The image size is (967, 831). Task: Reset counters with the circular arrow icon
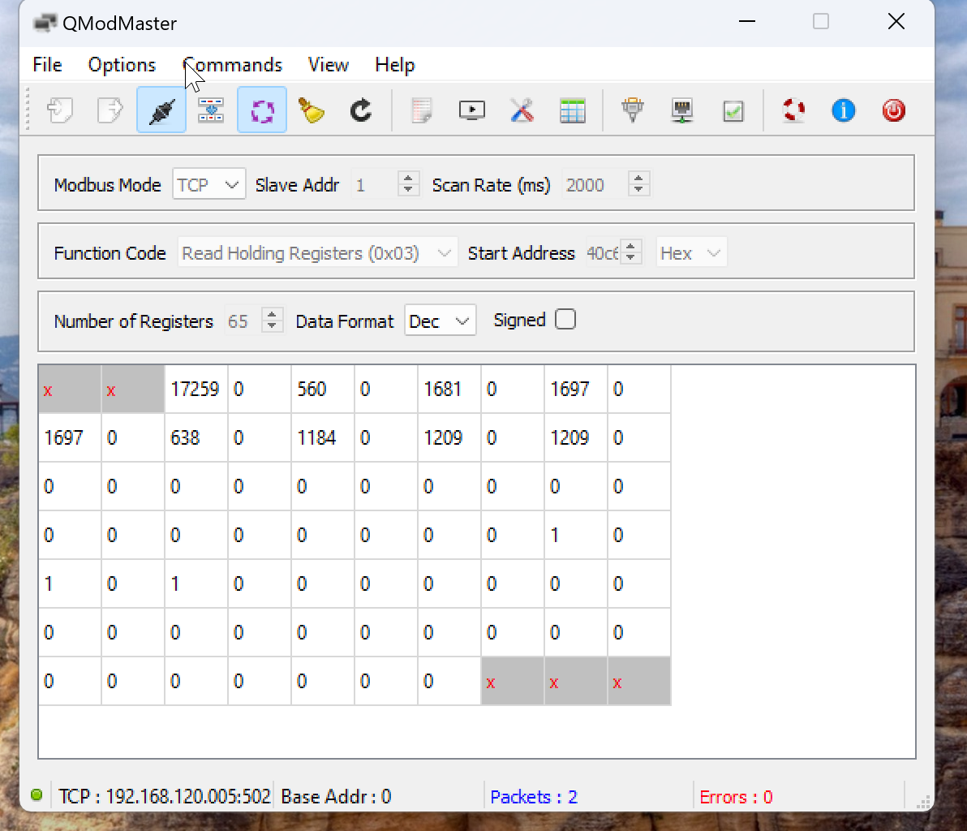[x=361, y=110]
